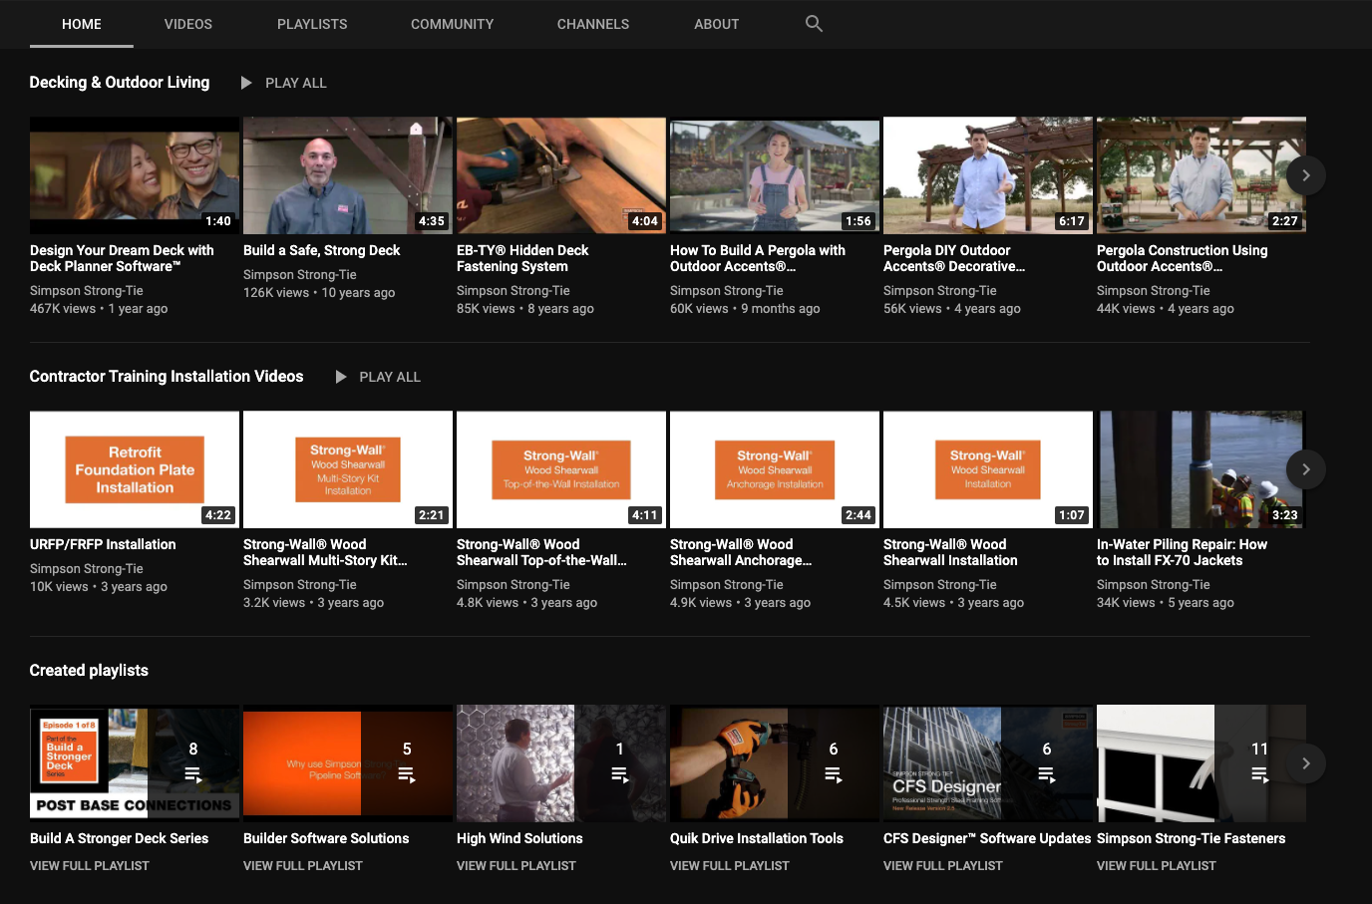This screenshot has height=904, width=1372.
Task: Click play icon beside Decking & Outdoor Living
Action: click(x=246, y=83)
